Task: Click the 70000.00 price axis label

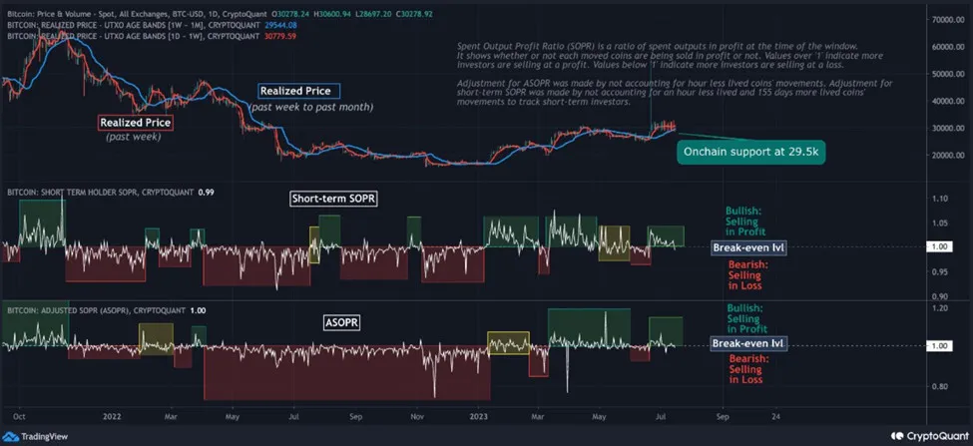Action: pyautogui.click(x=944, y=20)
